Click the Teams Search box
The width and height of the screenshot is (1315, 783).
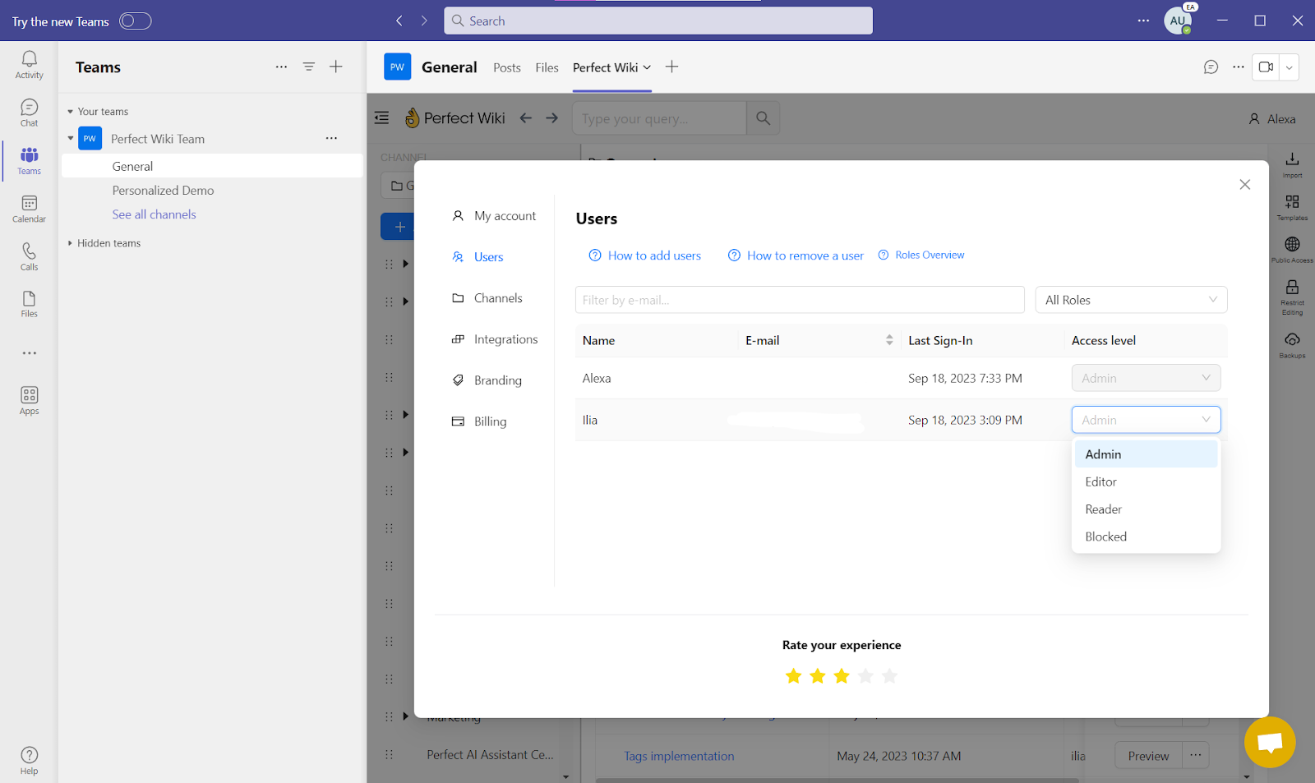tap(658, 21)
